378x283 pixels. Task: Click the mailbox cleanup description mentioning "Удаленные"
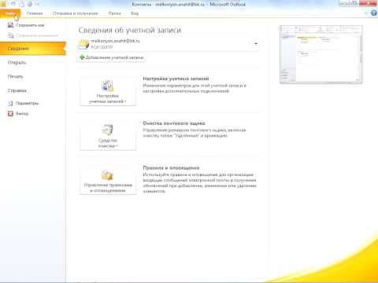click(x=195, y=133)
